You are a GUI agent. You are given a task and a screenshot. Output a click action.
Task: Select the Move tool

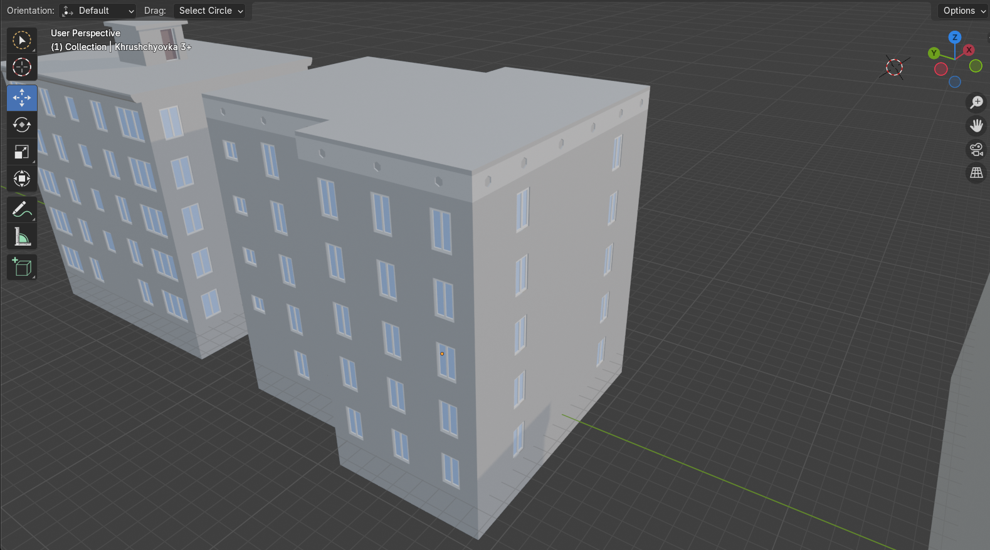click(22, 98)
